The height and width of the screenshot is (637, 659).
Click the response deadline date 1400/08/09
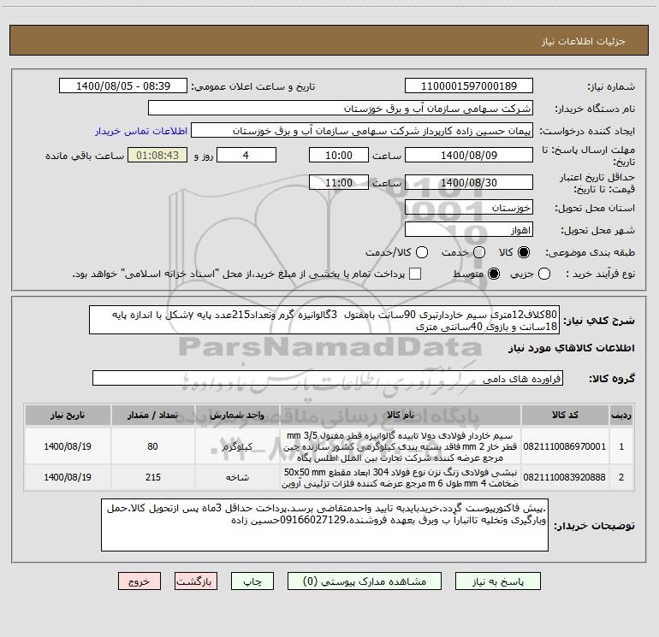(469, 155)
